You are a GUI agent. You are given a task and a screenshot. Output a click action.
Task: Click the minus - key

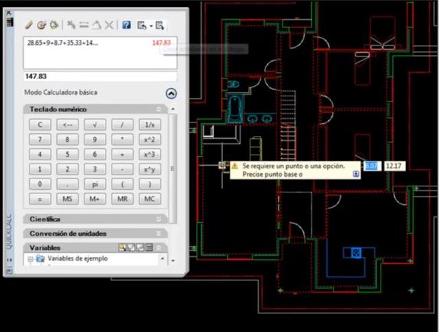click(122, 169)
